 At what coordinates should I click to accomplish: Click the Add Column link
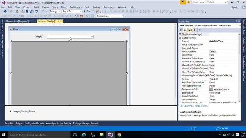coord(201,106)
